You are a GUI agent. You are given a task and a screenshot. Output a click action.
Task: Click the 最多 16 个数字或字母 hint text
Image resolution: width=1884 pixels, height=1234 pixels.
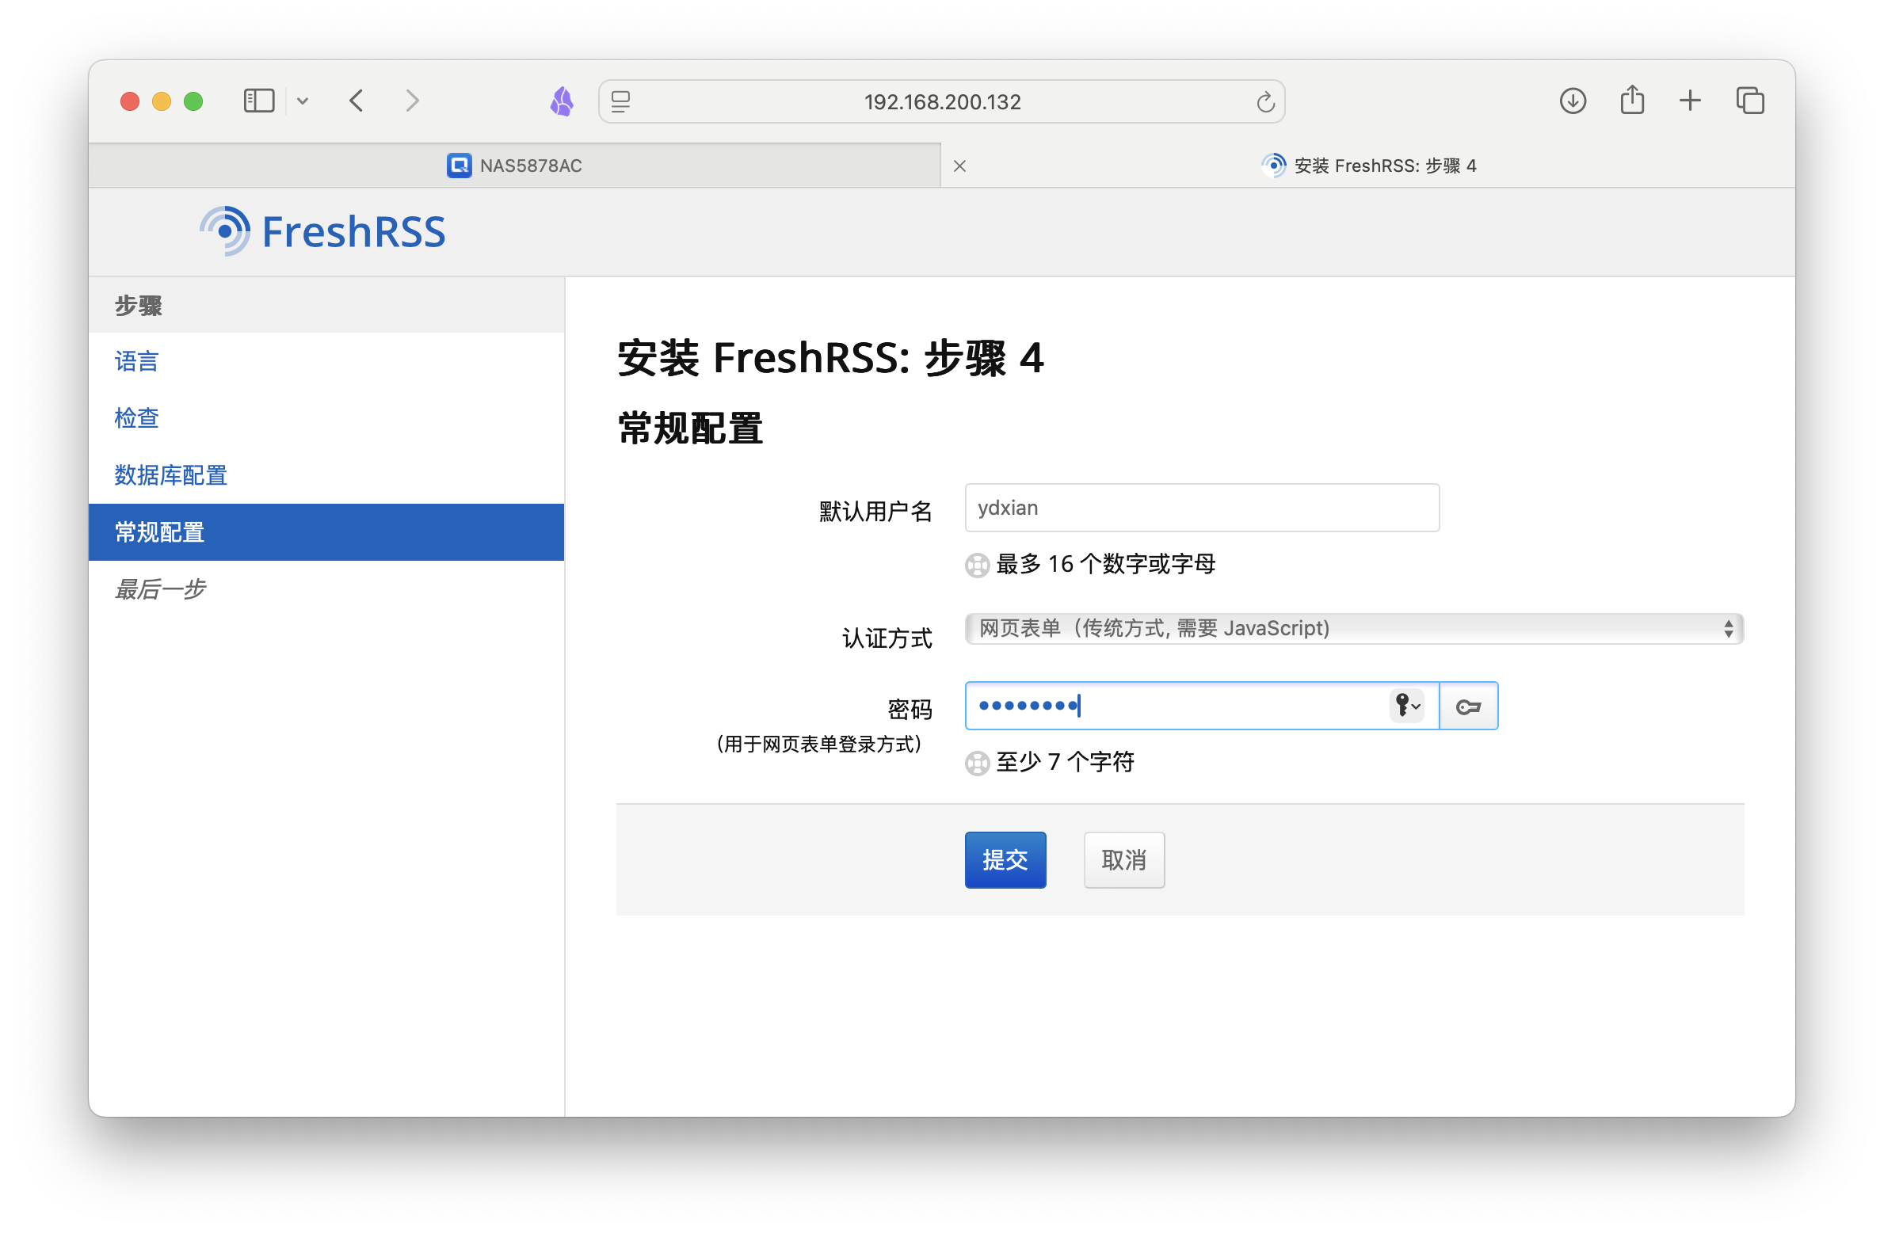pyautogui.click(x=1106, y=565)
